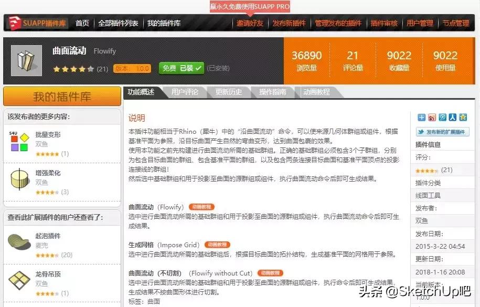The width and height of the screenshot is (480, 307).
Task: Click the 21 评论量 stat
Action: pos(353,61)
